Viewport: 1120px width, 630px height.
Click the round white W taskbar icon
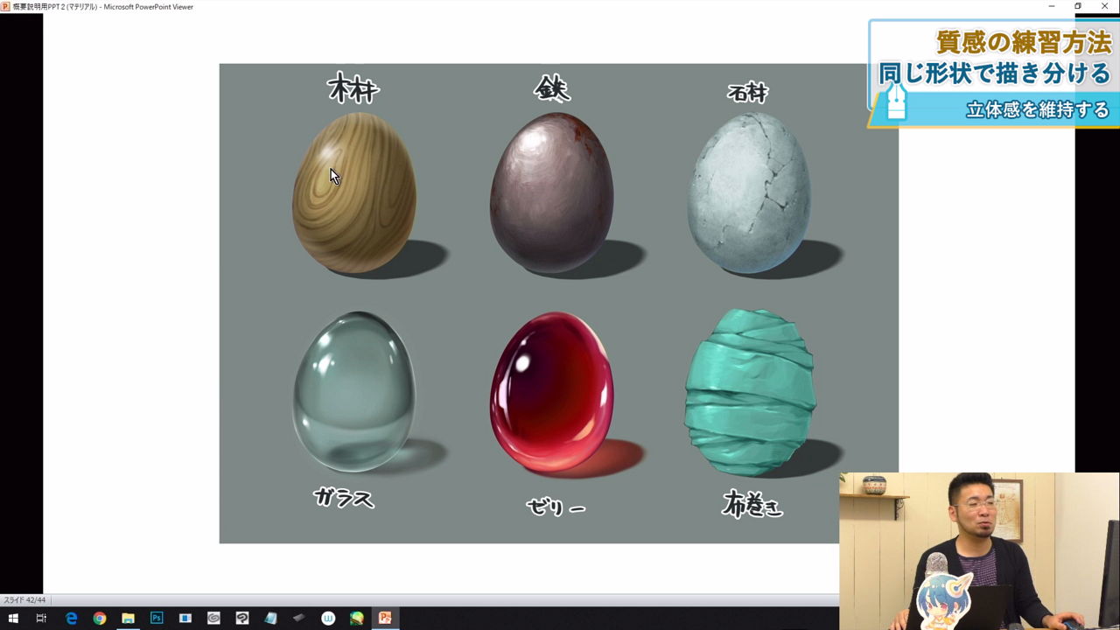click(328, 618)
